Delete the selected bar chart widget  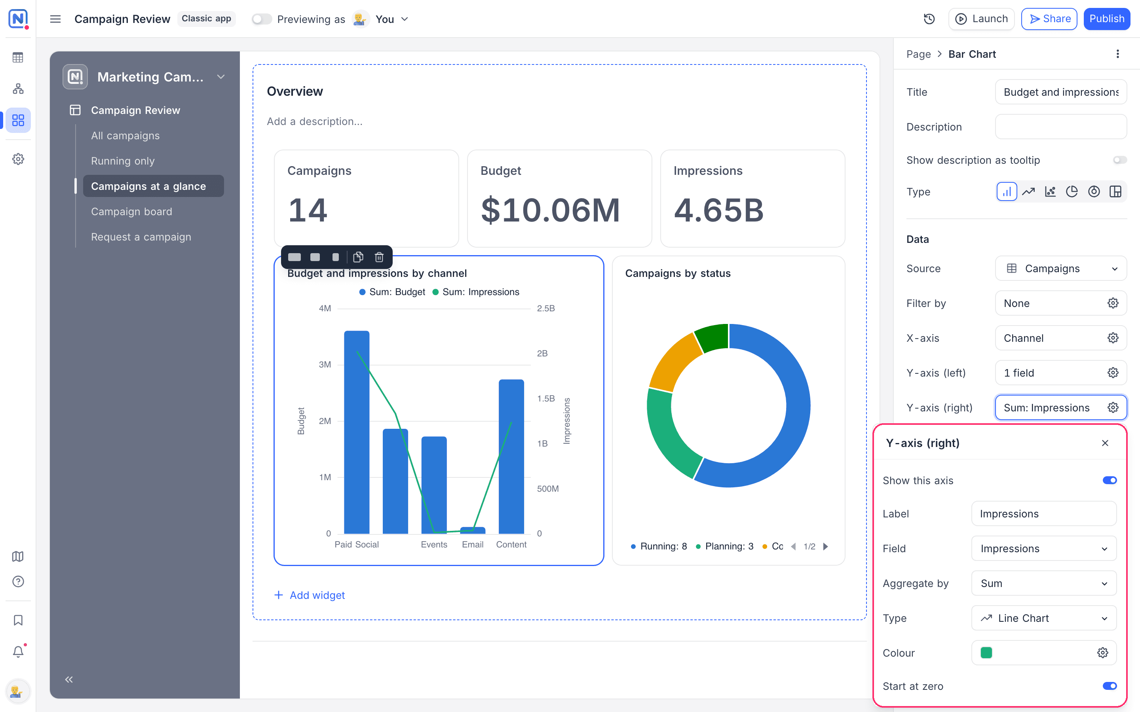pyautogui.click(x=379, y=257)
